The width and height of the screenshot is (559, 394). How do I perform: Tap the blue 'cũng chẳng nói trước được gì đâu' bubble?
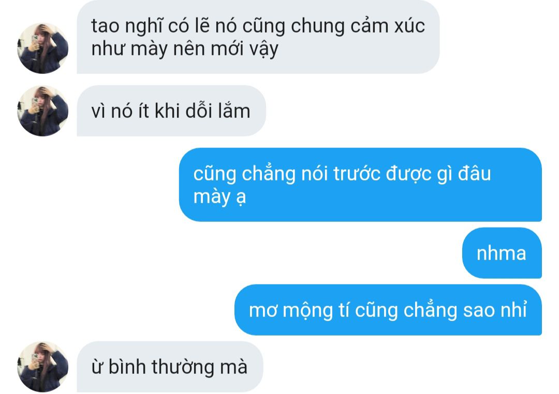click(360, 185)
